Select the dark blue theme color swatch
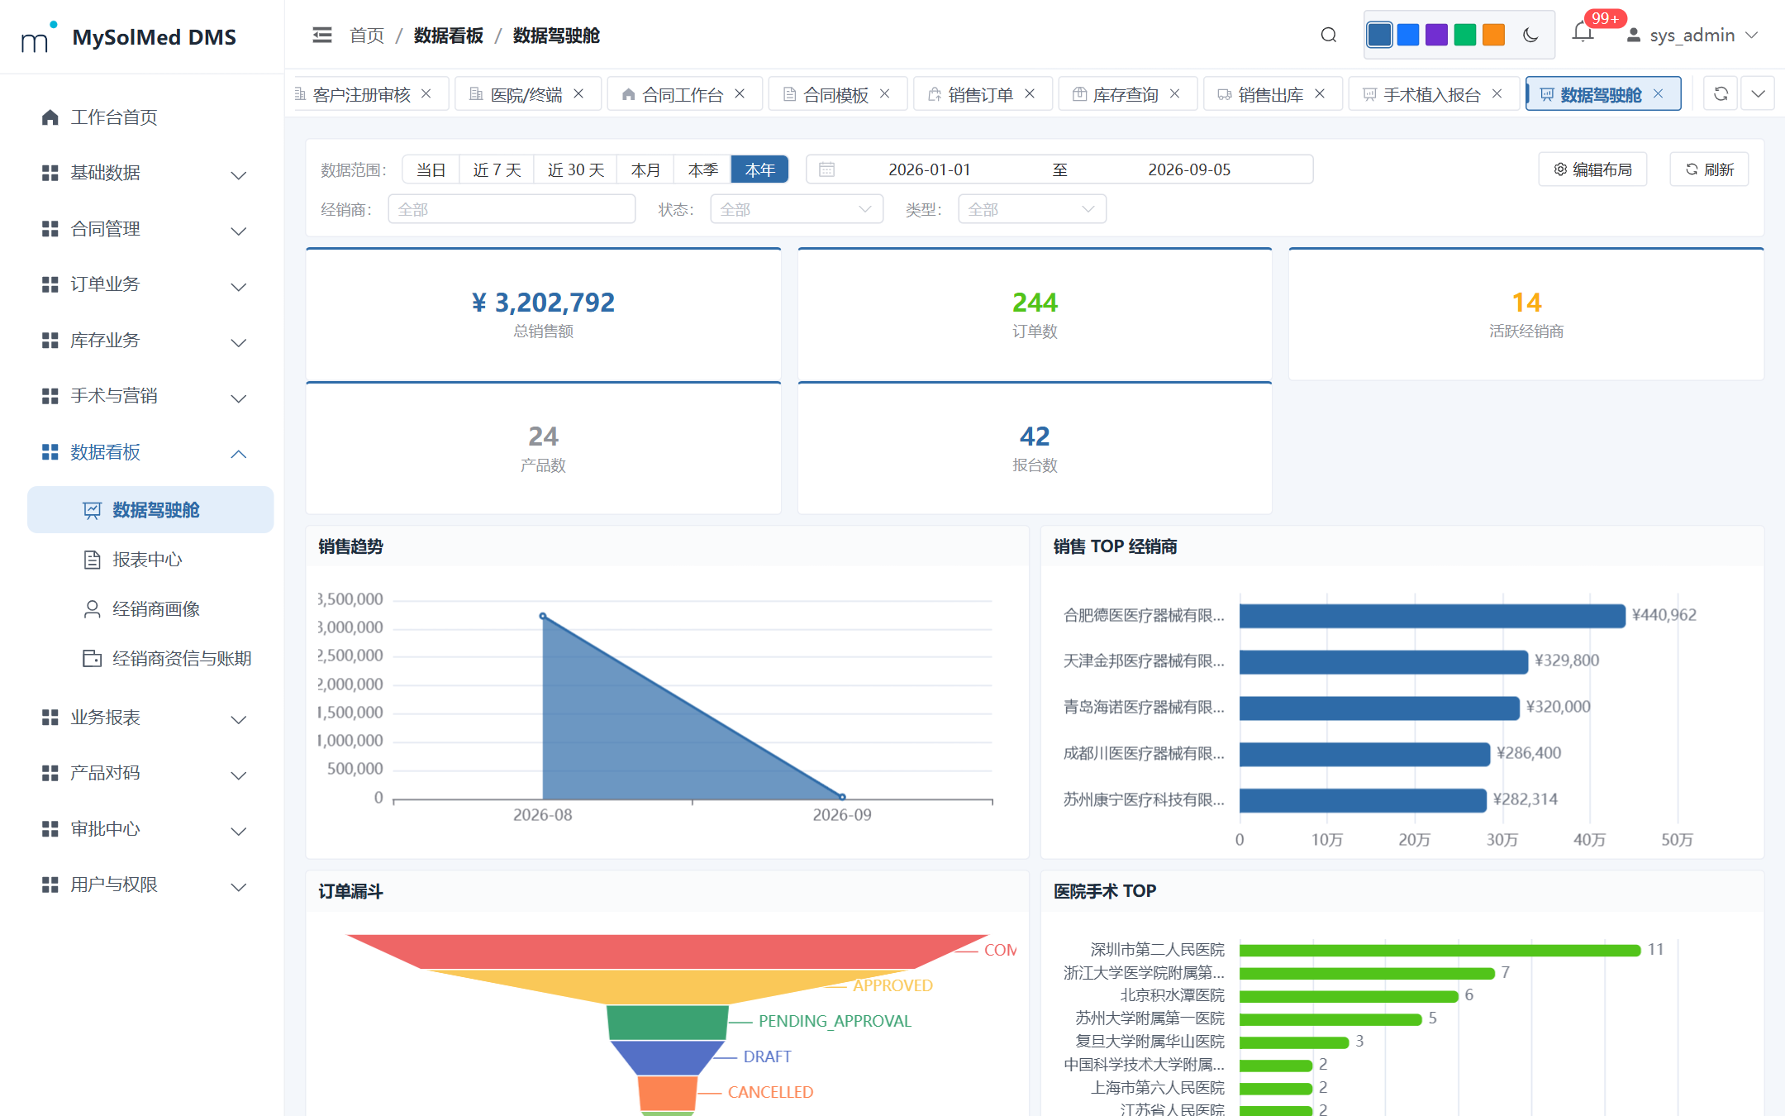Viewport: 1785px width, 1116px height. click(1379, 35)
